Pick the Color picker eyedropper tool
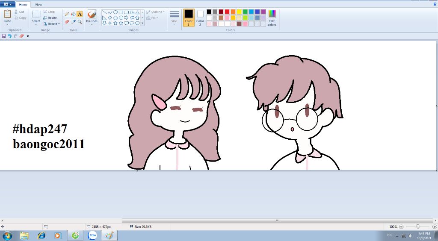This screenshot has width=438, height=241. tap(73, 21)
